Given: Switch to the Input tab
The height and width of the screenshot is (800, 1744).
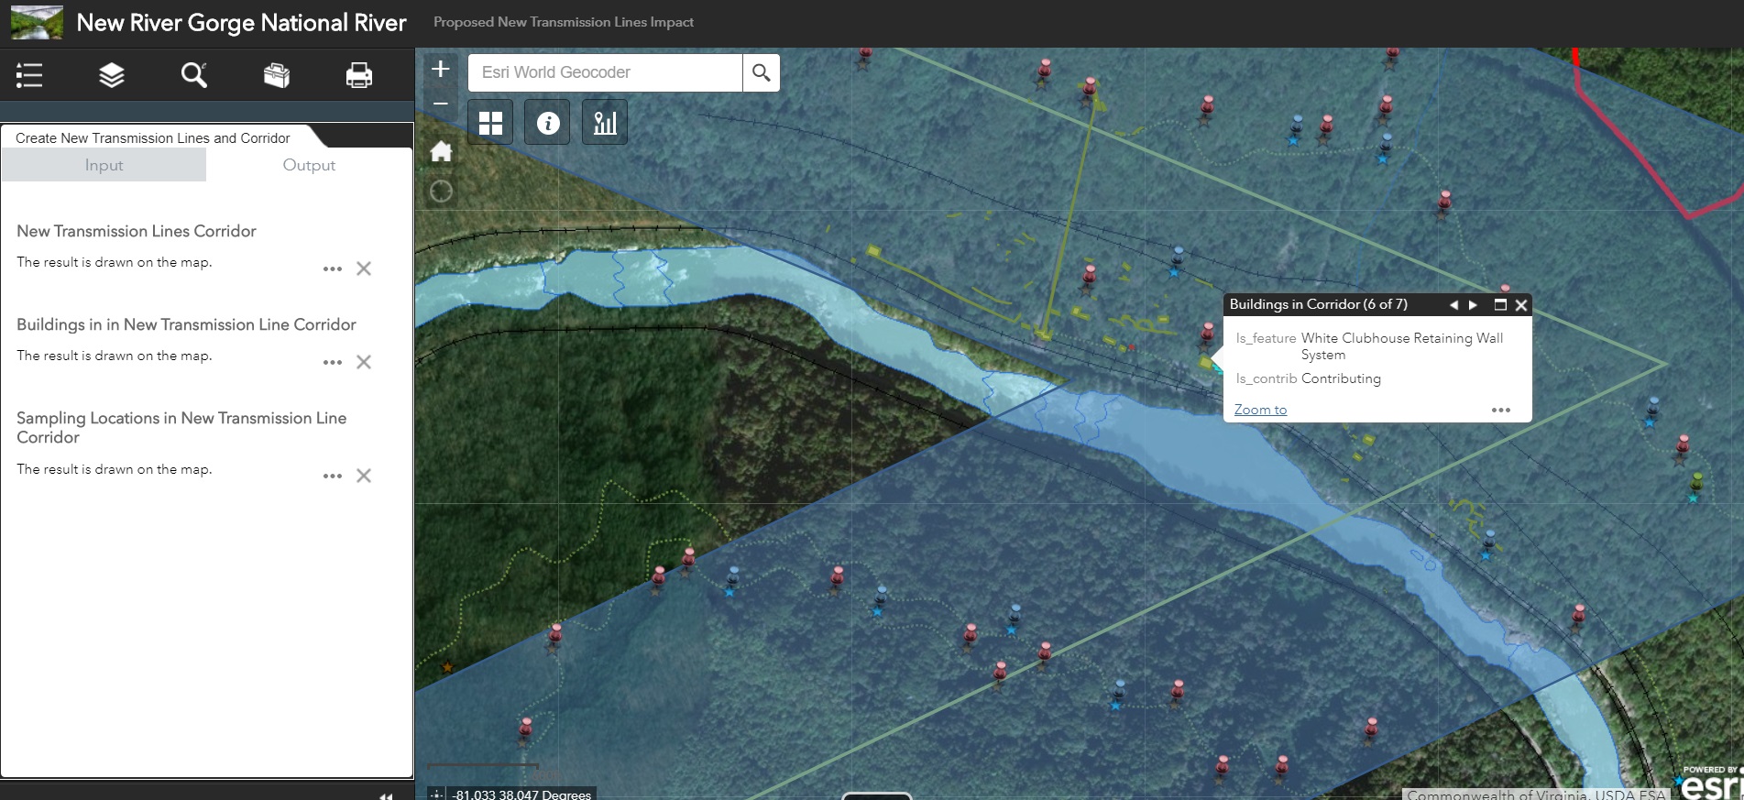Looking at the screenshot, I should click(x=104, y=165).
